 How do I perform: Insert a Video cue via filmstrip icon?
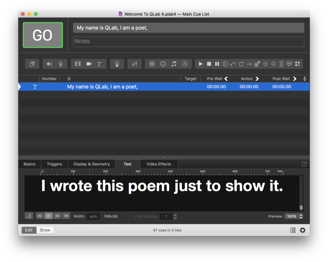pos(78,64)
